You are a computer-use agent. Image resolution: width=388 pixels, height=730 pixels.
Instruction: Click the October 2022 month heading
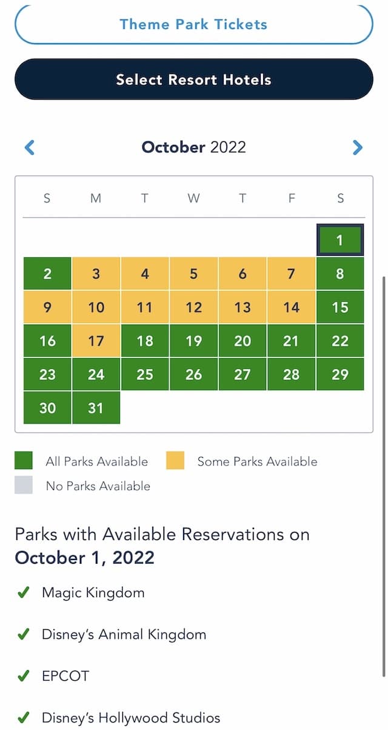(x=193, y=147)
